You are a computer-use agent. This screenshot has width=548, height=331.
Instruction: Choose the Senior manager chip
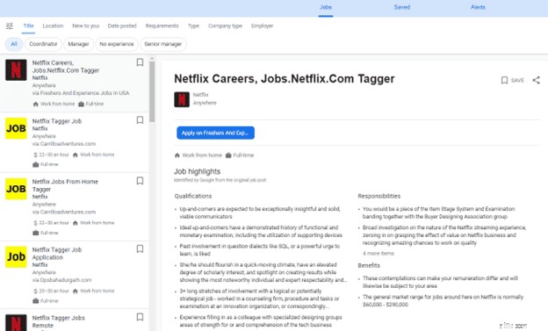pyautogui.click(x=162, y=44)
